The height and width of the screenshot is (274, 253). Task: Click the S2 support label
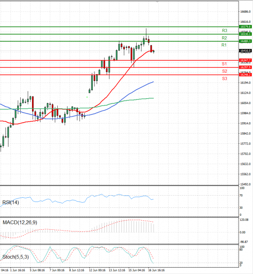pyautogui.click(x=224, y=71)
